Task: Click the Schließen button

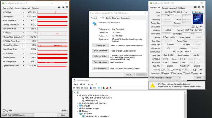Action: (129, 75)
